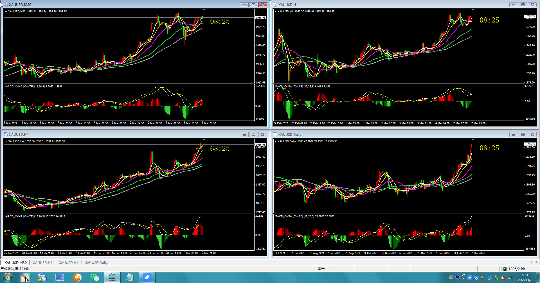Maximize the XAUUSD,H1 chart window
Image resolution: width=540 pixels, height=283 pixels.
[523, 4]
